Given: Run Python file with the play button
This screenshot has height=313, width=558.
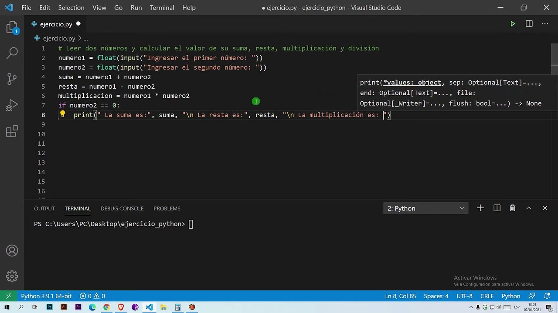Looking at the screenshot, I should pos(513,24).
